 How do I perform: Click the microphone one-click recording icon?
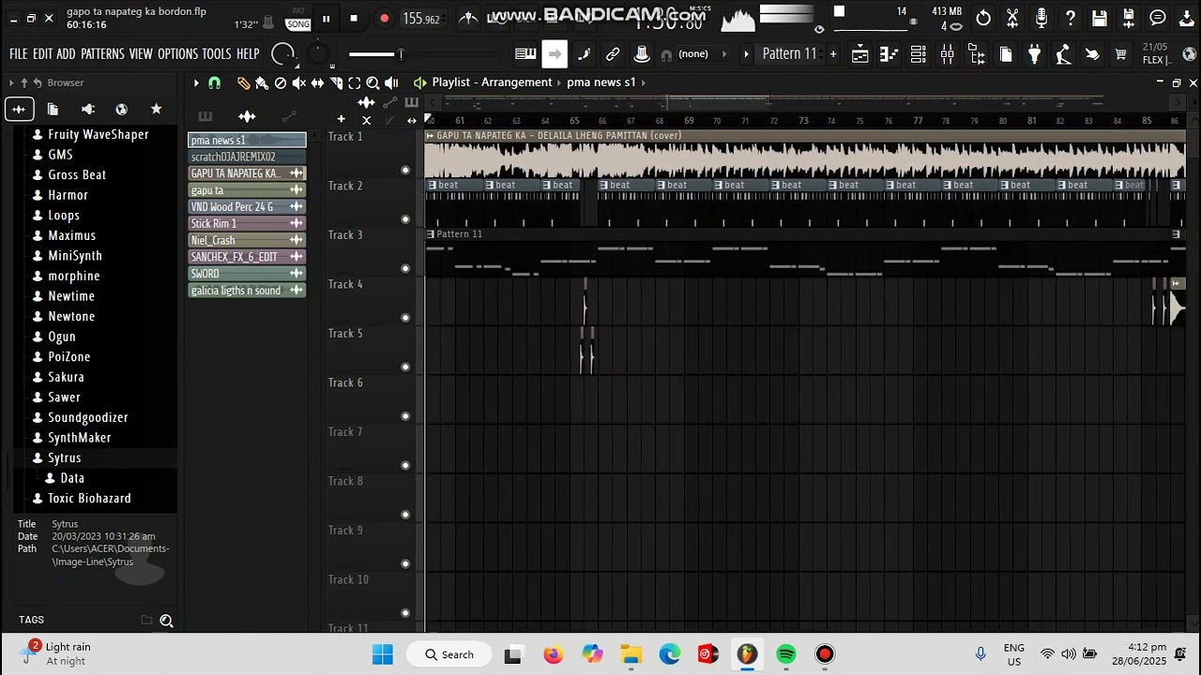(1041, 18)
